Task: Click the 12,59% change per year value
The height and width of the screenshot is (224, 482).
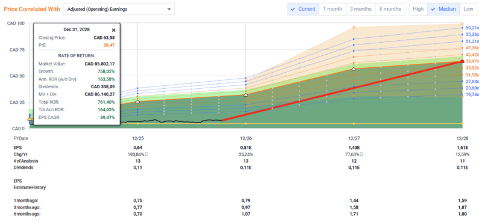Action: [462, 155]
